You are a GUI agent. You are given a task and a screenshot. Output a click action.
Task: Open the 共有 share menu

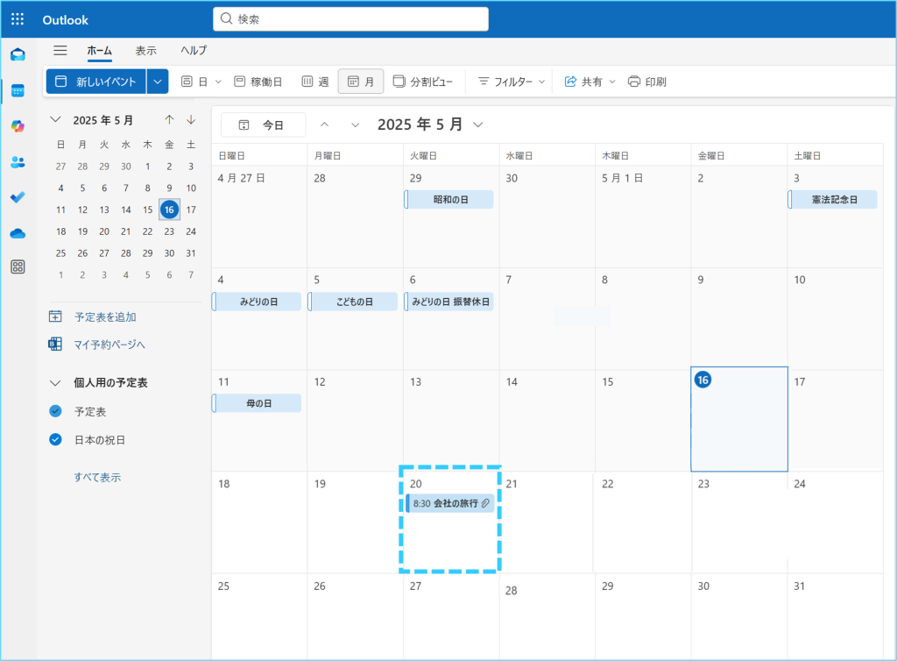(x=590, y=82)
